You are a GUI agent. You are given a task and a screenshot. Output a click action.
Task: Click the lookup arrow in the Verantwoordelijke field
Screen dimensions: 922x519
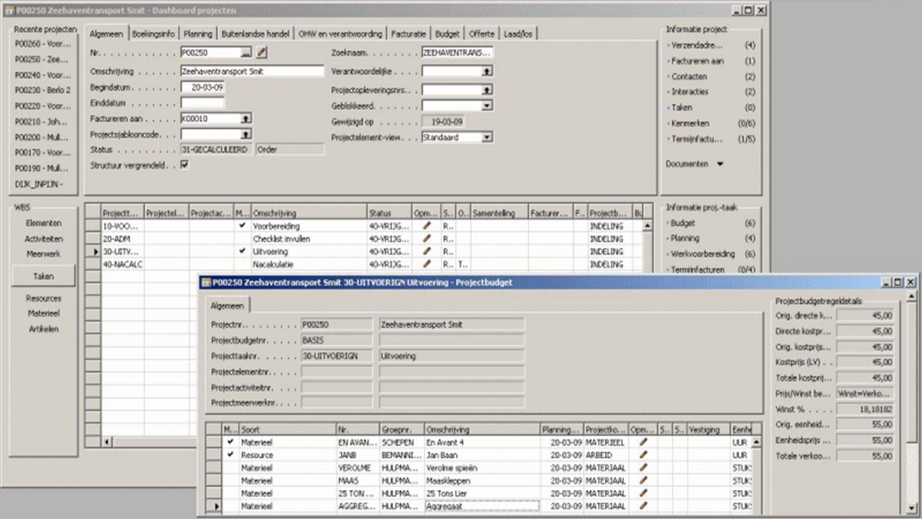[486, 71]
